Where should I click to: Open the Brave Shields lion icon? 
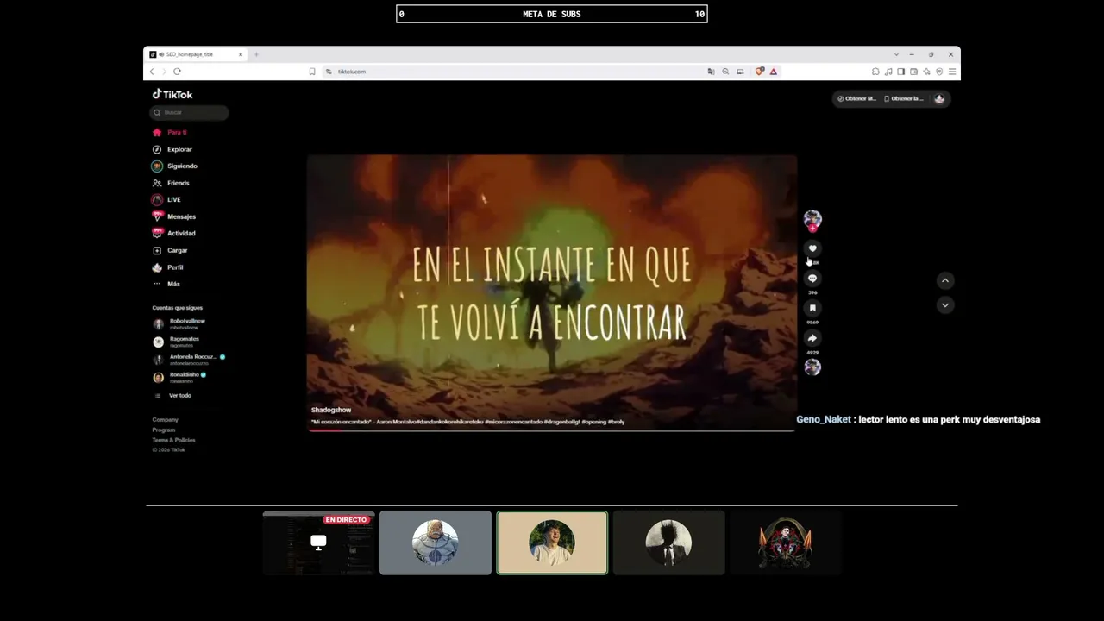click(759, 72)
